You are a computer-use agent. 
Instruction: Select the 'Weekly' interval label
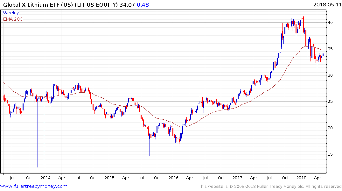point(11,13)
